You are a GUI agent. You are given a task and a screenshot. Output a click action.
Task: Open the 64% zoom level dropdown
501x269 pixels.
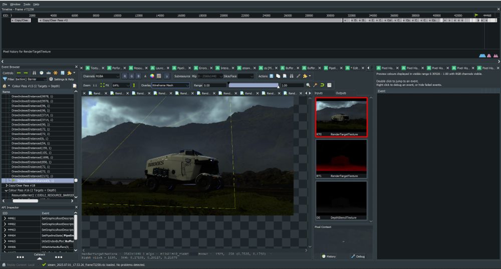121,85
